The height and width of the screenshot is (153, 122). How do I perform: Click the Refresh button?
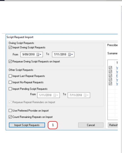point(113,125)
